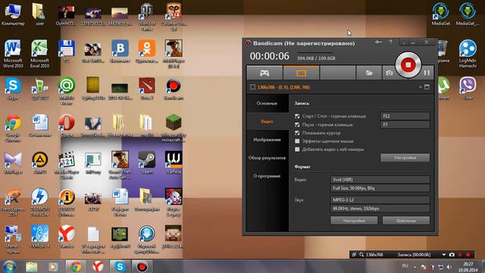Click the MPEG-1 L2 audio codec text
The width and height of the screenshot is (485, 273).
343,200
